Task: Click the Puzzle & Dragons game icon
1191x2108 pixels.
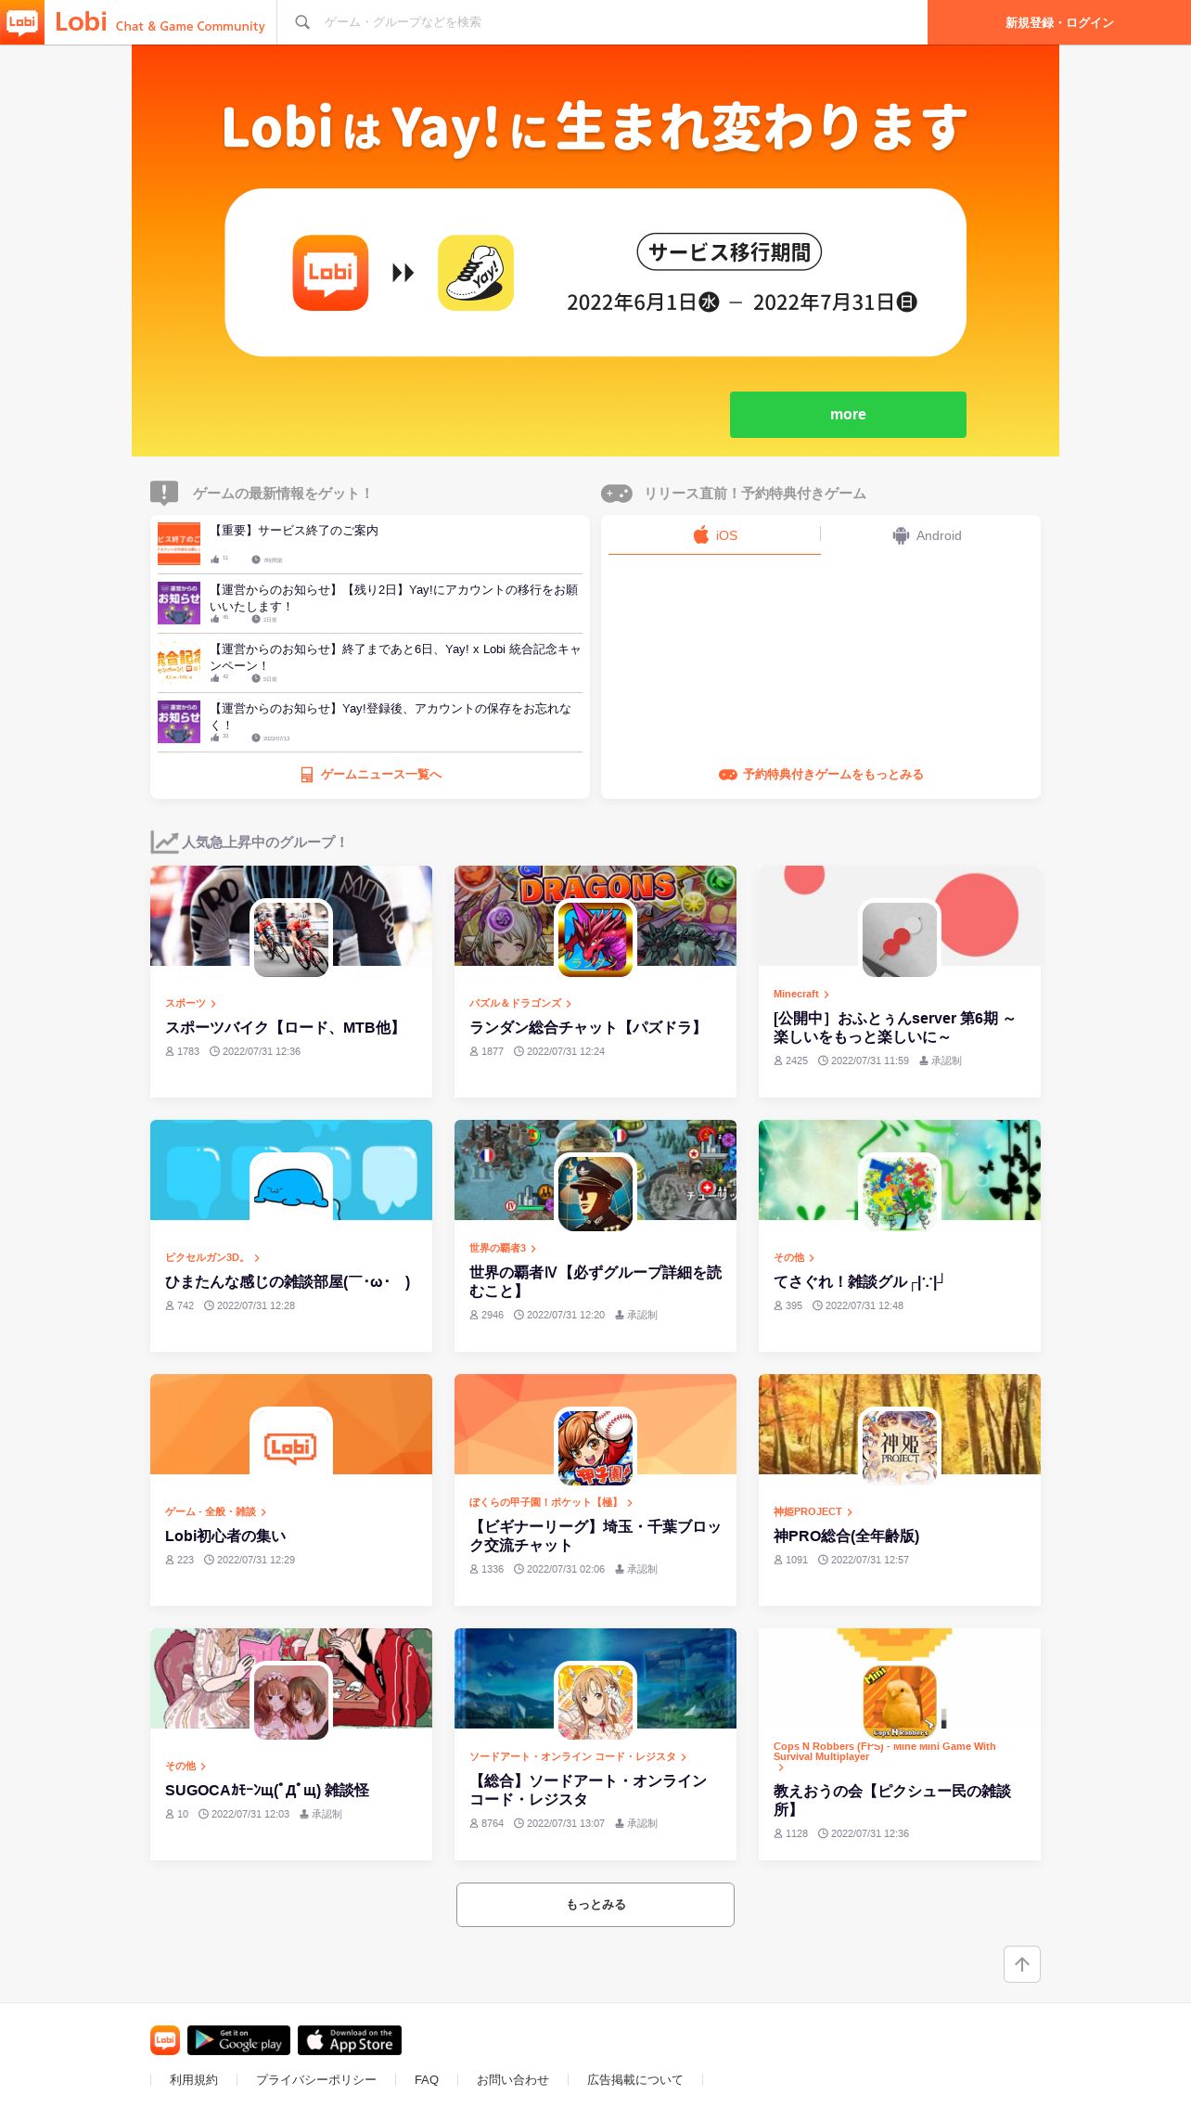Action: (595, 939)
